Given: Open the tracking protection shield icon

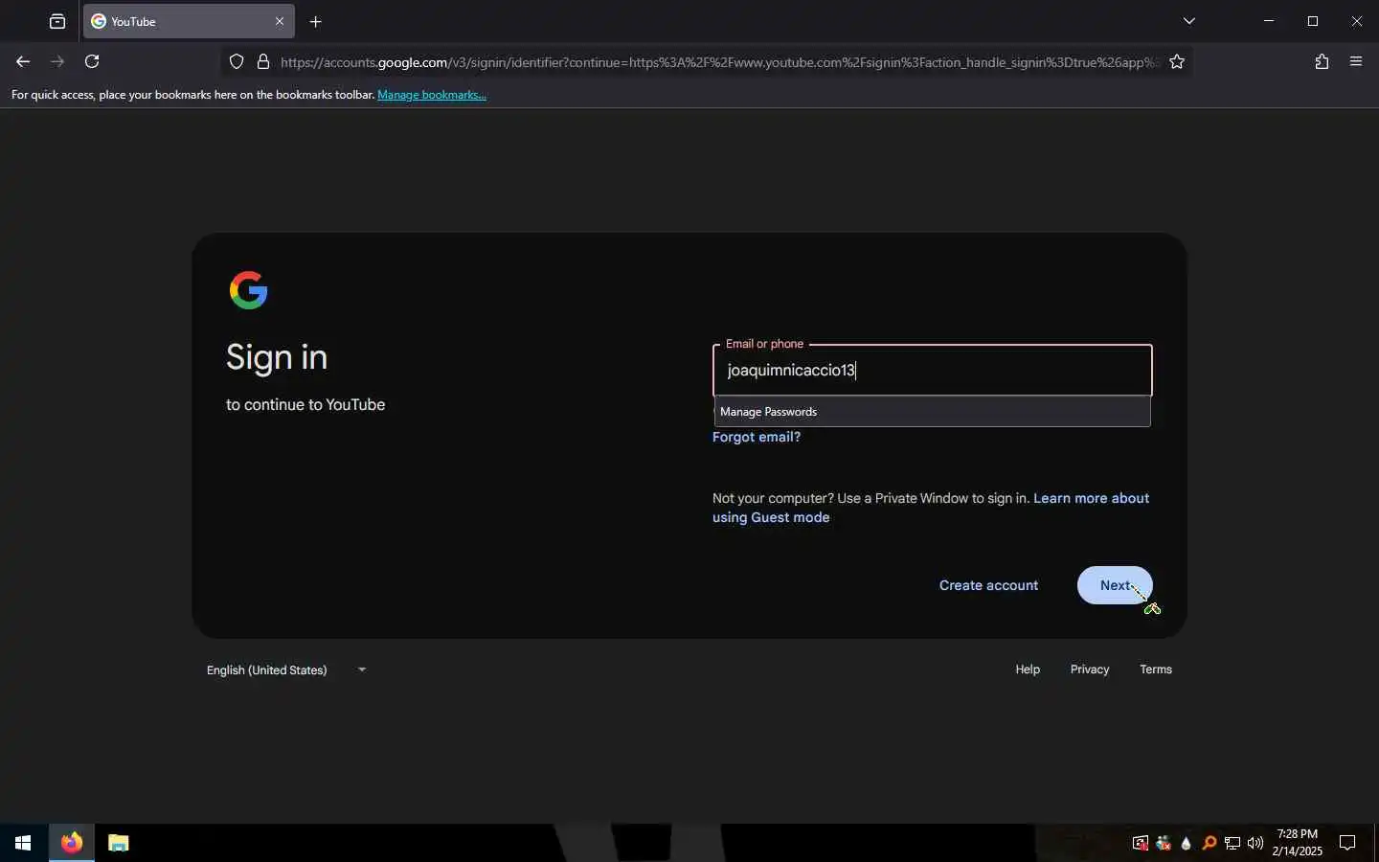Looking at the screenshot, I should 237,62.
